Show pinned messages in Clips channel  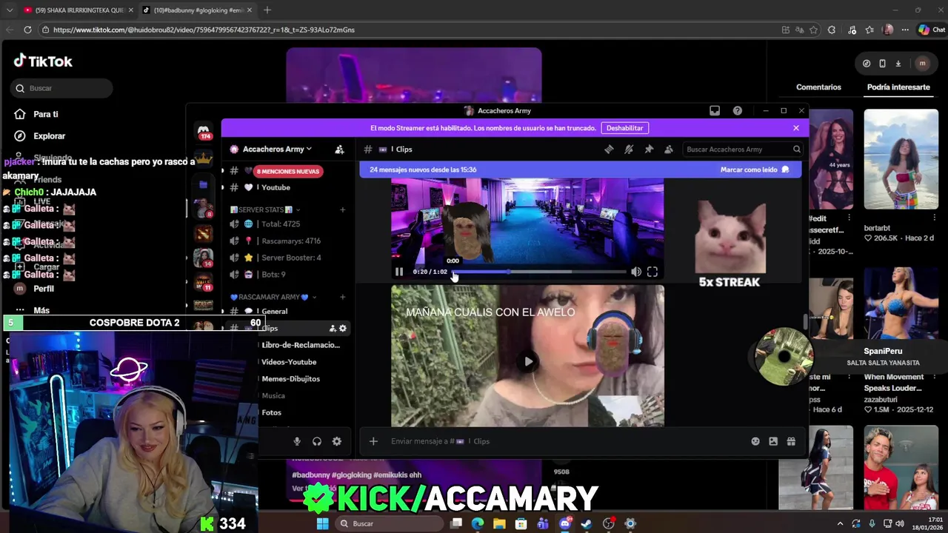tap(649, 149)
